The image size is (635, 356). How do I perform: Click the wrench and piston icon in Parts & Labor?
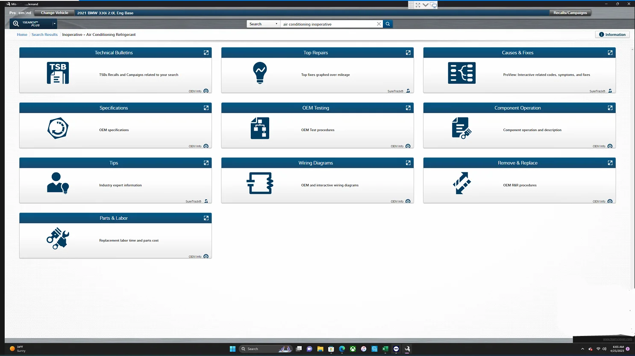pyautogui.click(x=58, y=238)
